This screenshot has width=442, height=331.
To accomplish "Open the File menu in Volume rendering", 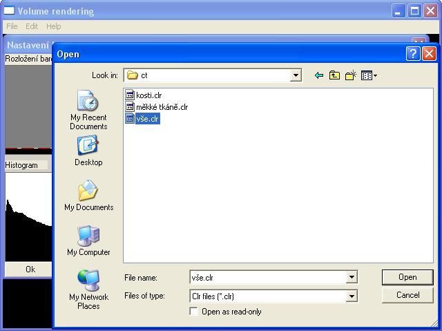I will (x=12, y=26).
